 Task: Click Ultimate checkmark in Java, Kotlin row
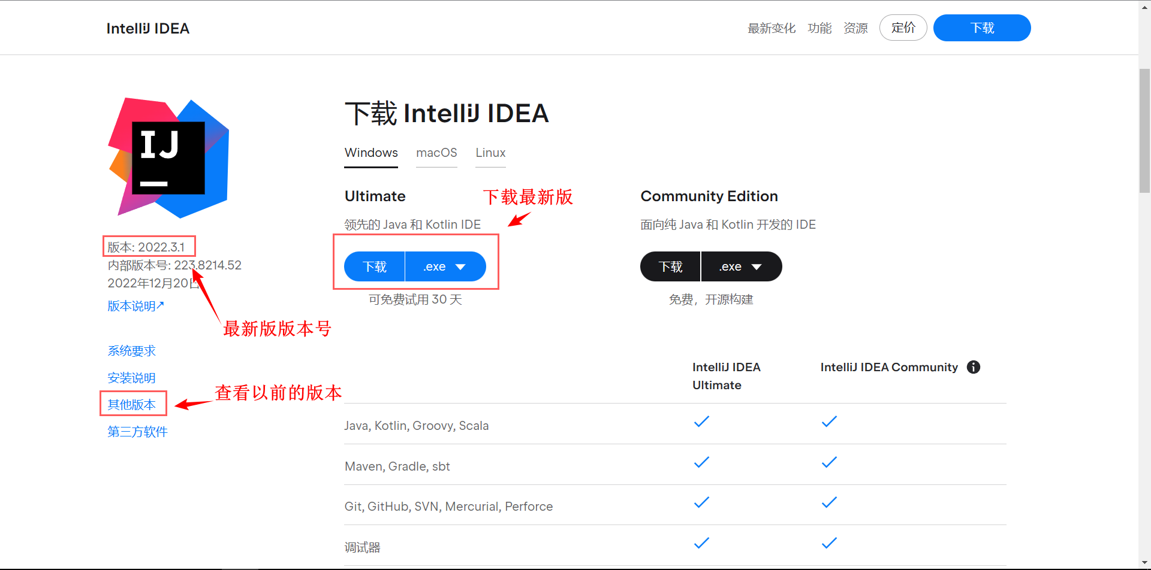701,422
